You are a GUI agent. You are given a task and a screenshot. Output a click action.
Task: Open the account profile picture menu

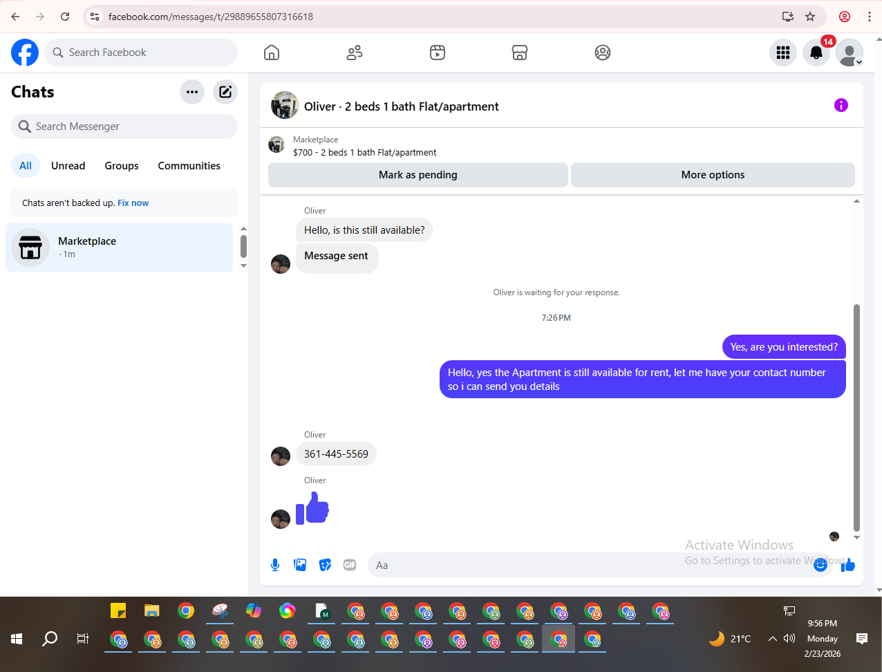850,53
